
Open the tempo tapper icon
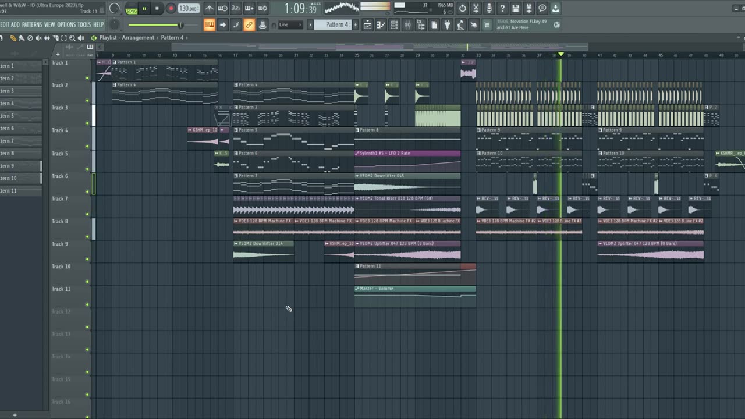[x=460, y=24]
